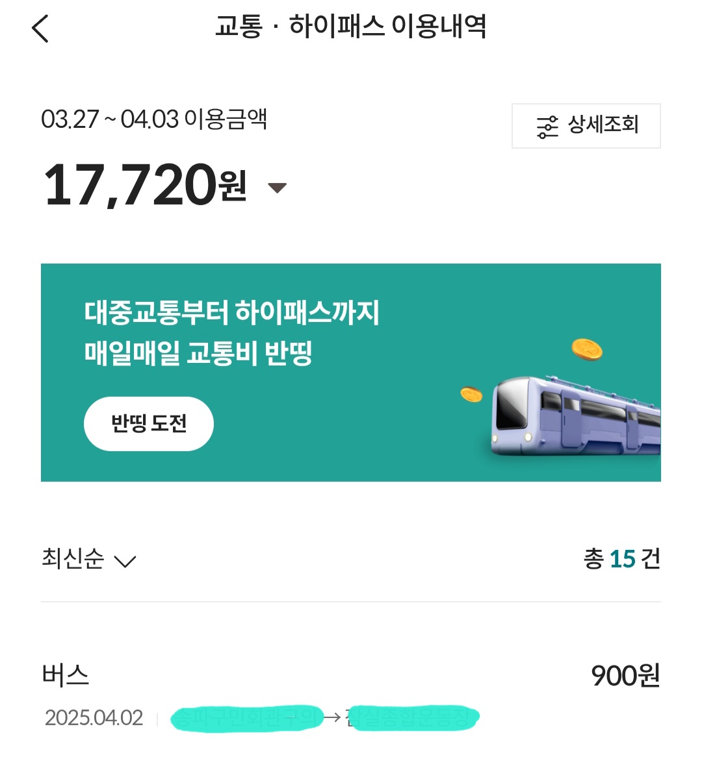Image resolution: width=702 pixels, height=757 pixels.
Task: Expand the 17,720원 amount dropdown triangle
Action: click(x=278, y=188)
